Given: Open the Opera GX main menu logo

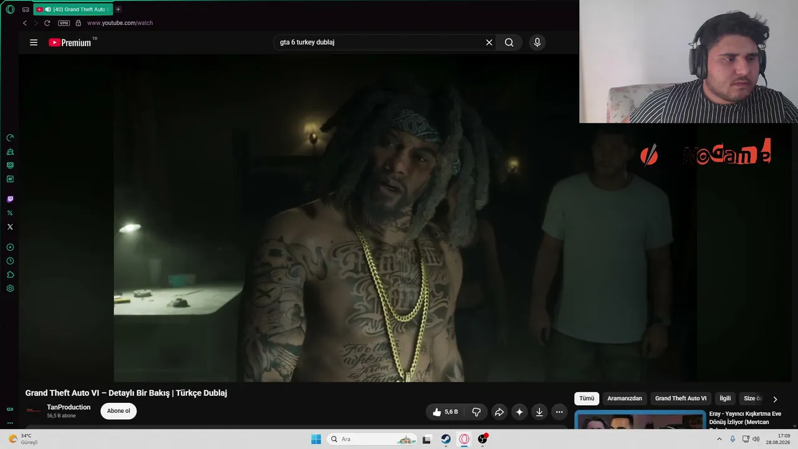Looking at the screenshot, I should (x=10, y=9).
